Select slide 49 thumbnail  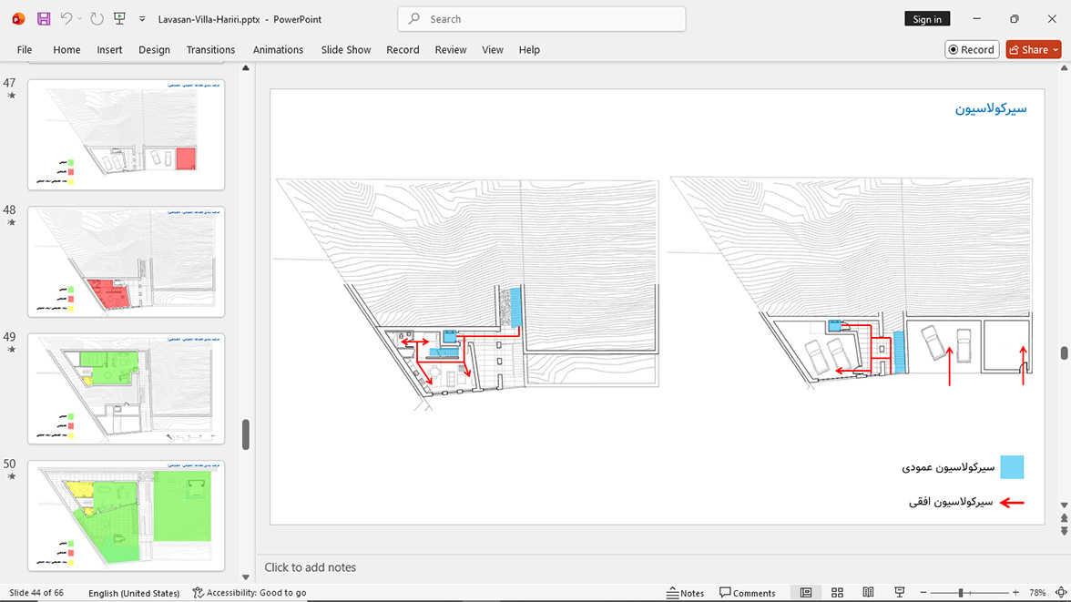[x=127, y=389]
